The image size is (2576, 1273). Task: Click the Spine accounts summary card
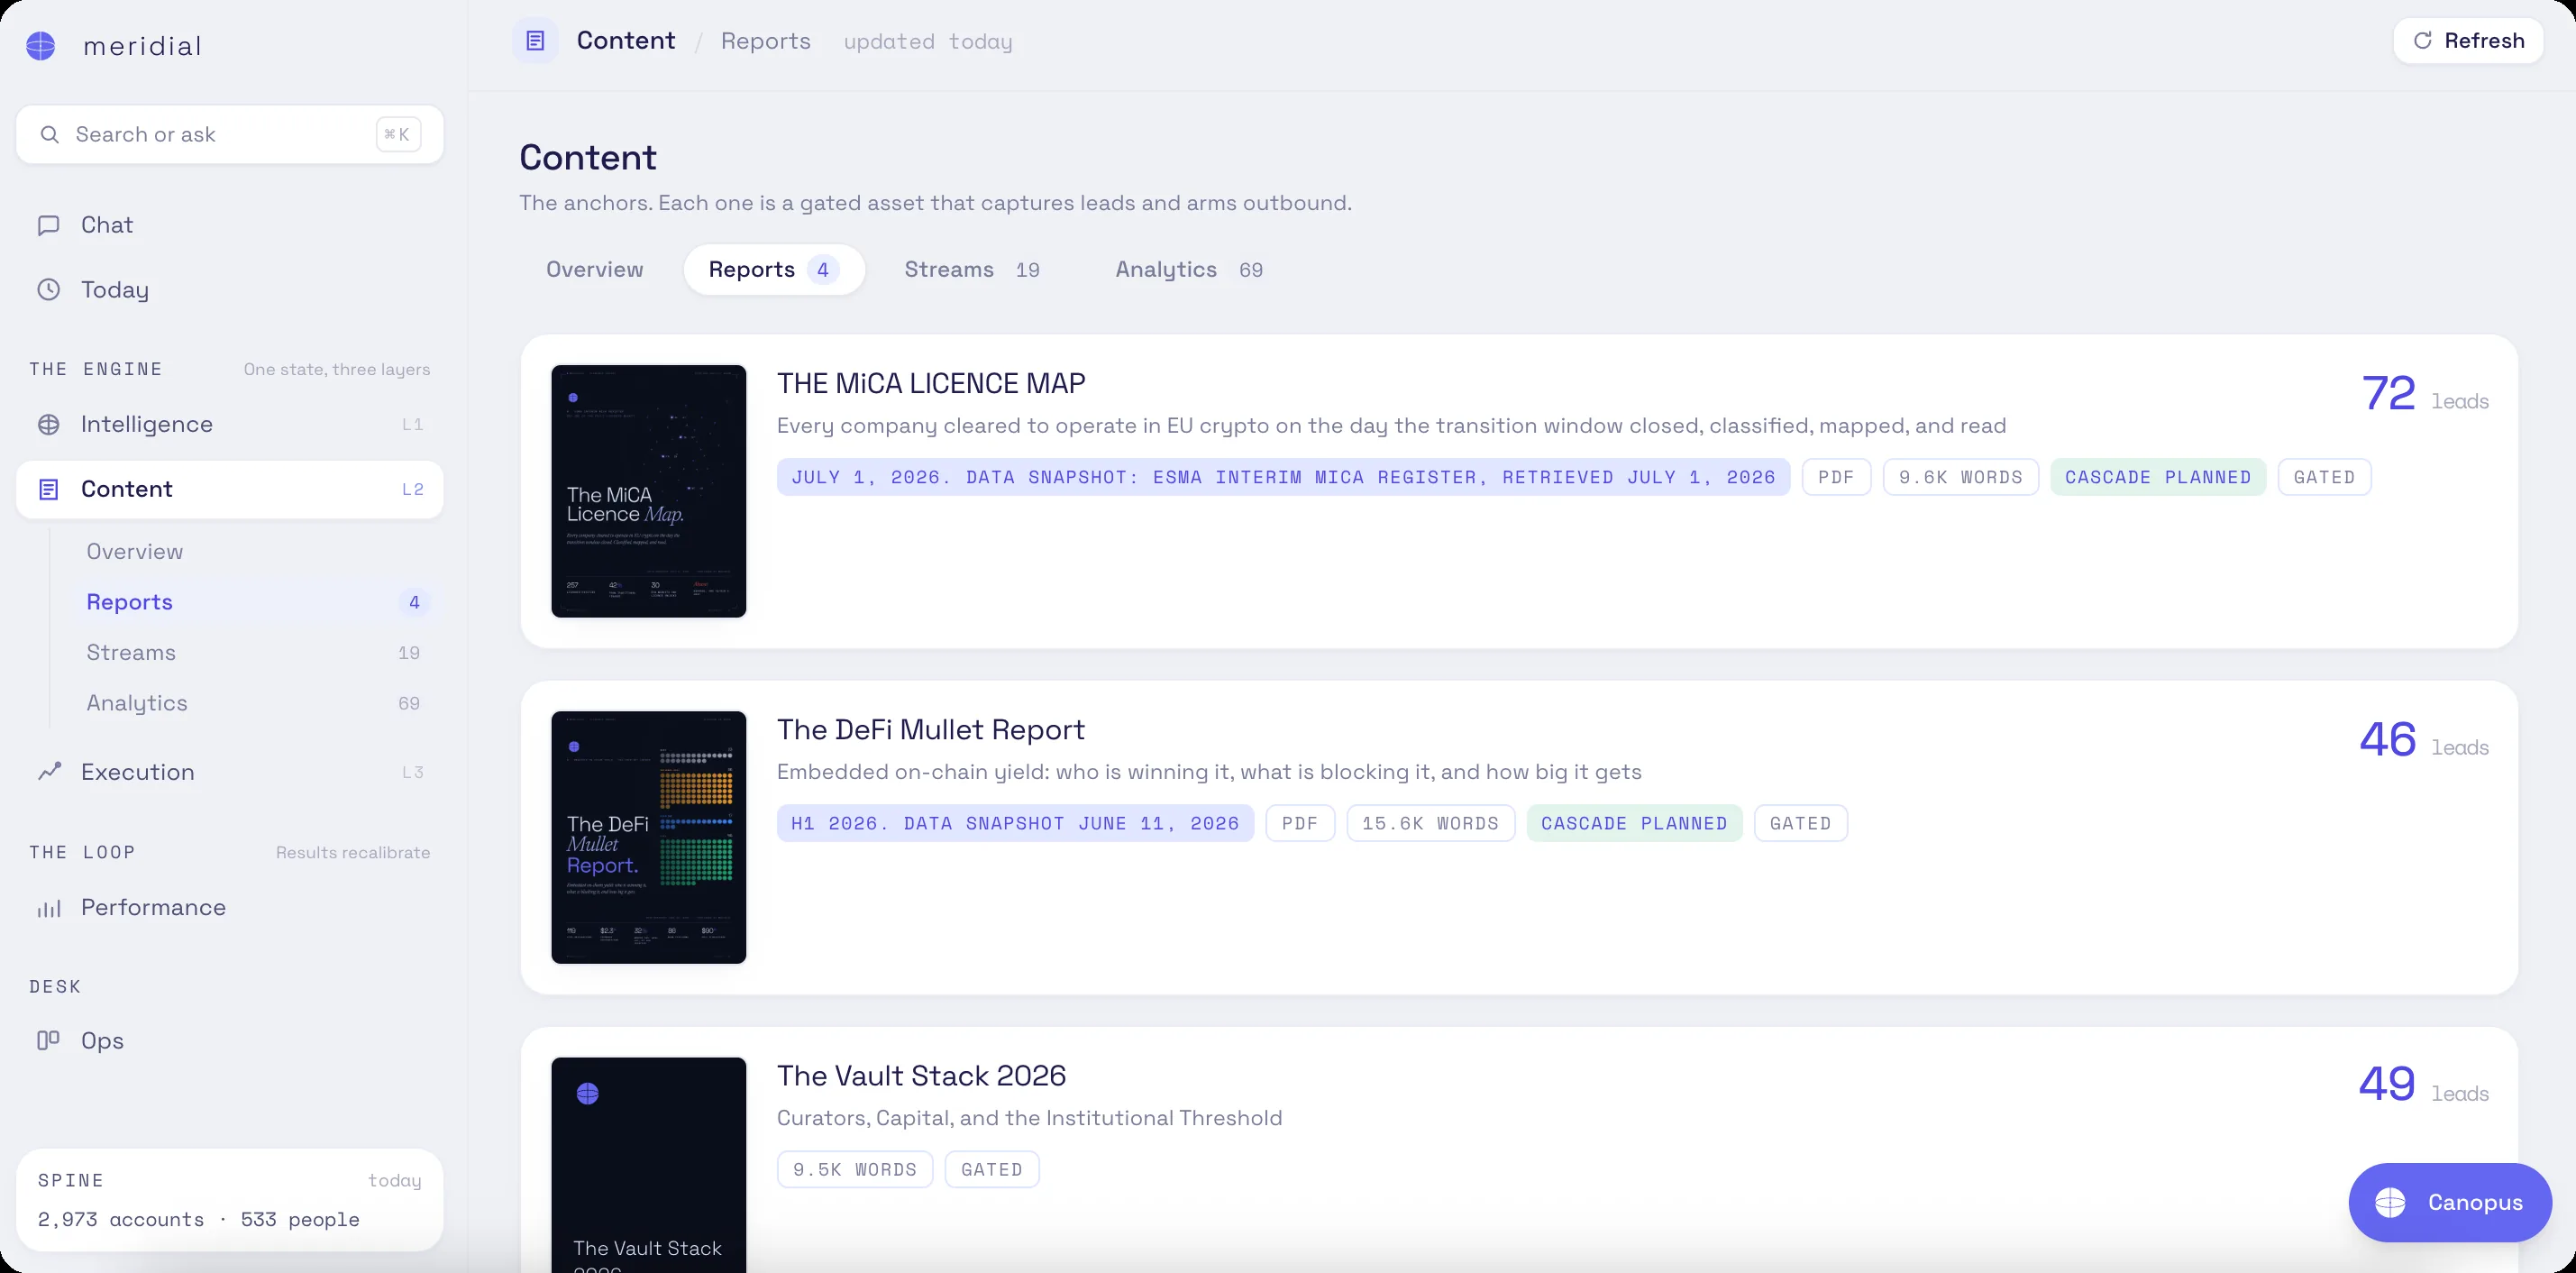coord(230,1200)
